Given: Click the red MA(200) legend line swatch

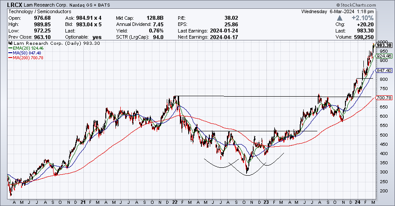Looking at the screenshot, I should [11, 58].
